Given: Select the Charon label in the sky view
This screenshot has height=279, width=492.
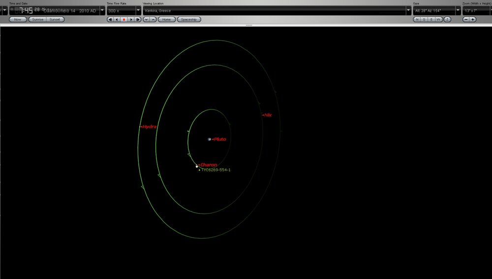Looking at the screenshot, I should [x=209, y=165].
